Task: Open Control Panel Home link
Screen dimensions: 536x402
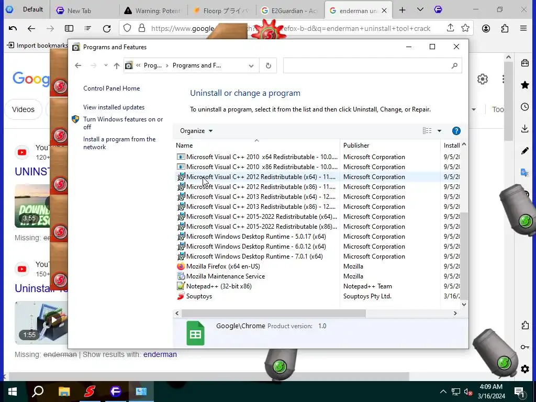Action: pyautogui.click(x=111, y=88)
